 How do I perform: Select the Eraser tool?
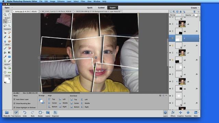(9, 48)
